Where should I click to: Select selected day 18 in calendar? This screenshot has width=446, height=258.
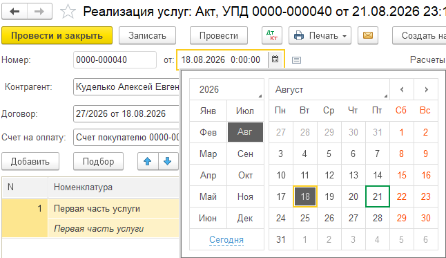(x=305, y=196)
